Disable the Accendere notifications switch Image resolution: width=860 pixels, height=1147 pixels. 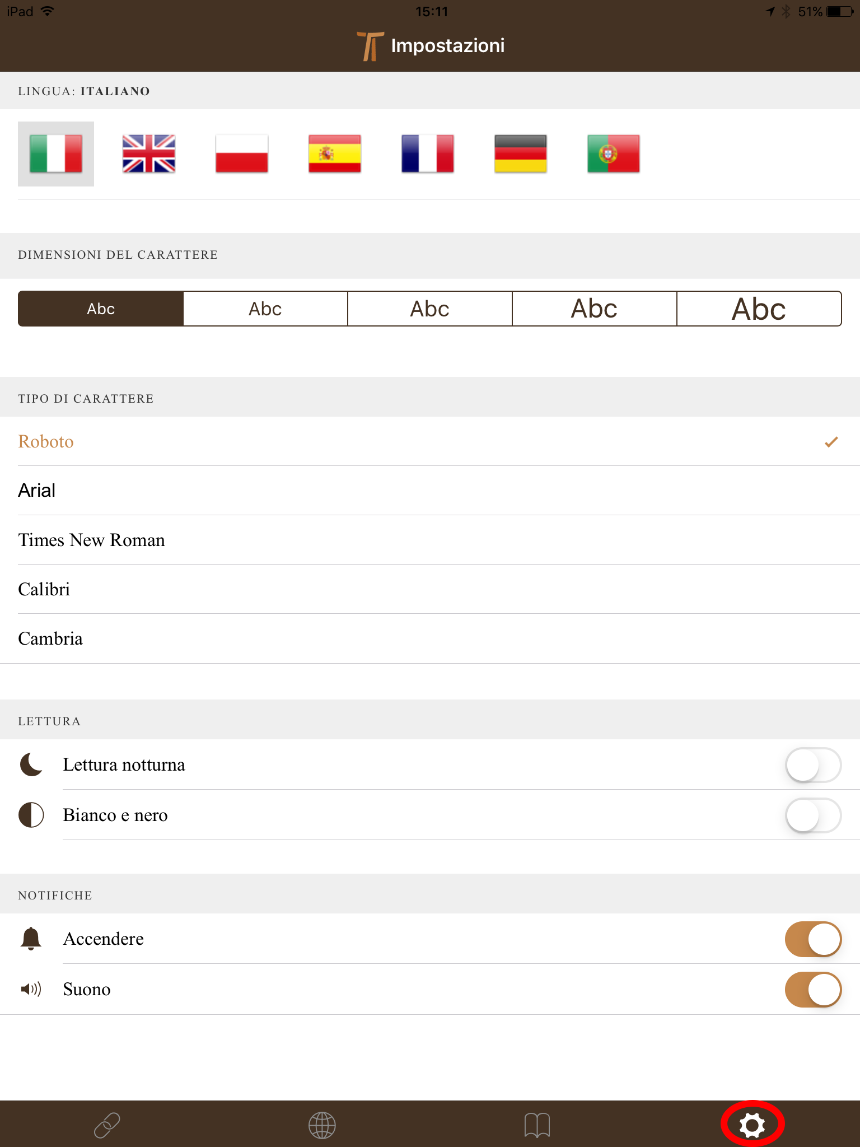(813, 939)
